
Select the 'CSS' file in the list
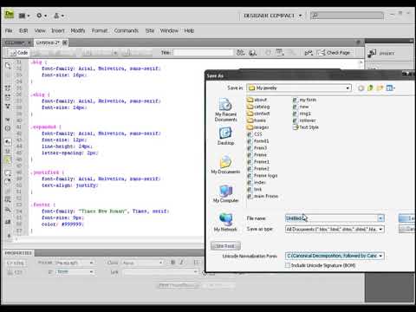(x=255, y=134)
